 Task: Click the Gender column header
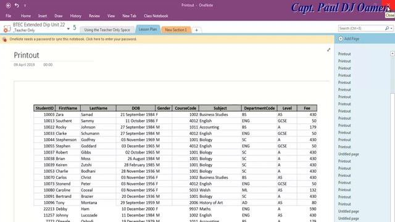tap(164, 109)
